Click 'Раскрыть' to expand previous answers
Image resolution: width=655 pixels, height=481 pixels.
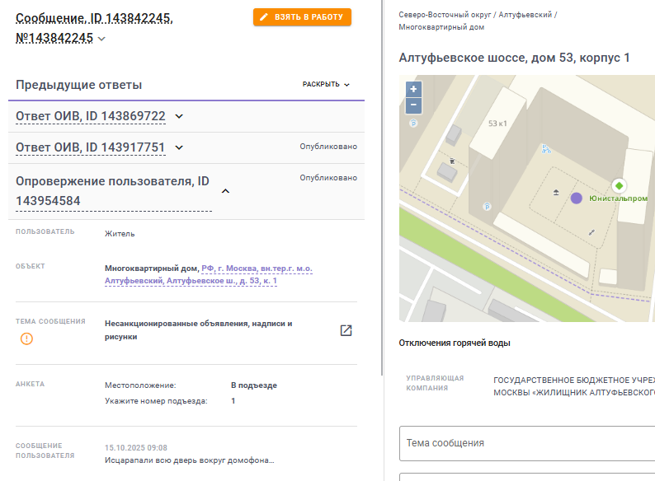coord(326,84)
